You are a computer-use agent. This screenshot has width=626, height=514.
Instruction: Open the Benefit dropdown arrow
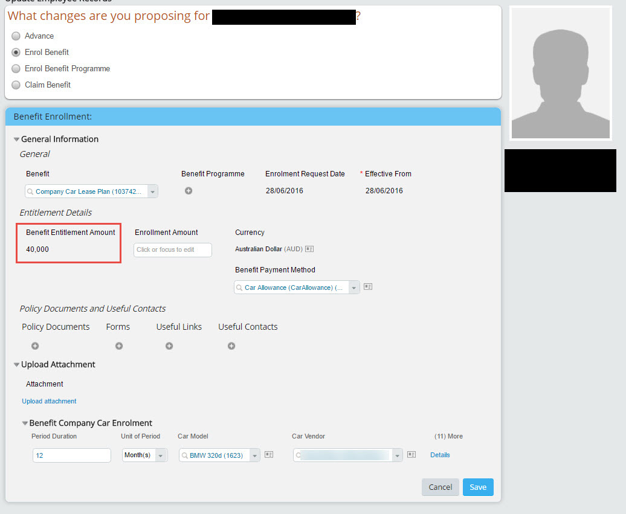152,191
